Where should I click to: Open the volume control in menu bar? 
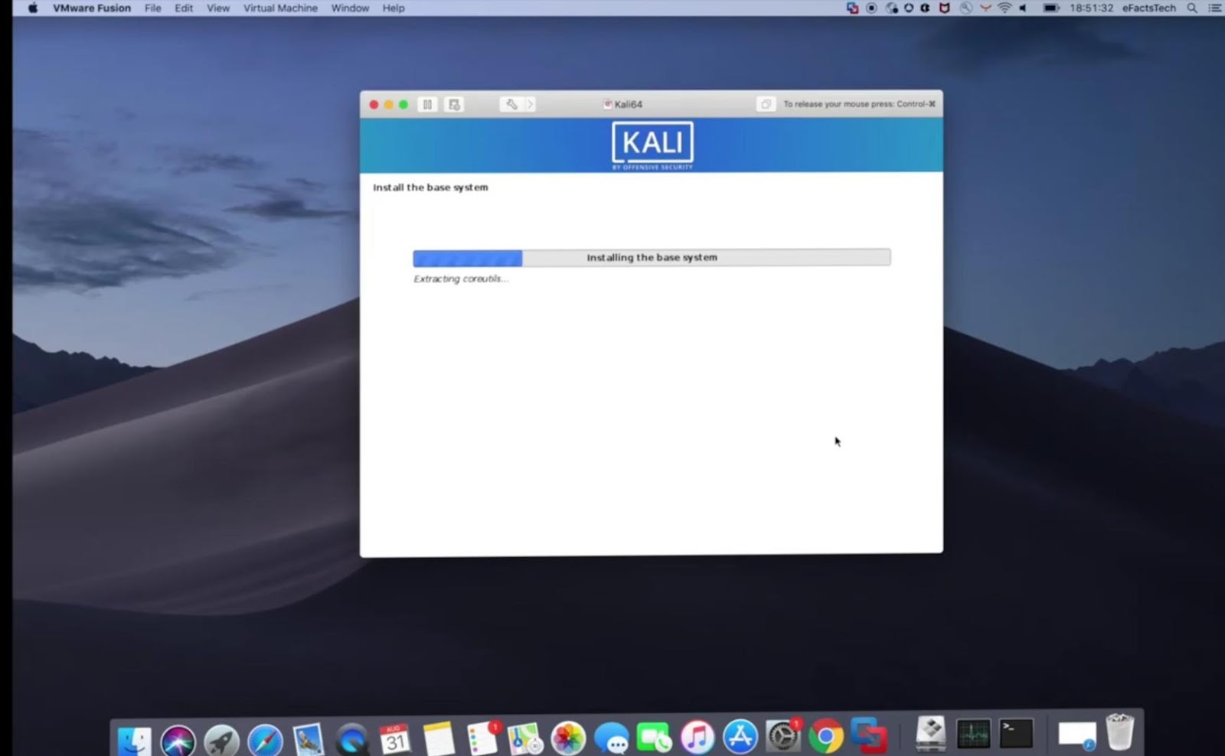click(x=1023, y=8)
